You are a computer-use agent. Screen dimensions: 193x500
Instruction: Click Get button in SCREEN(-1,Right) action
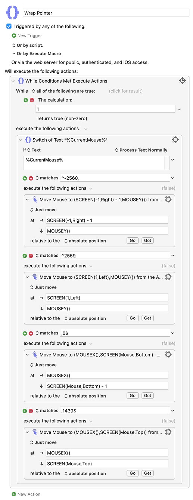tap(148, 241)
